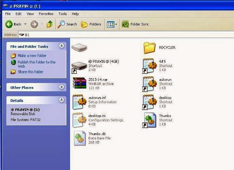This screenshot has height=170, width=234.
Task: Click the Make a new folder icon
Action: coord(13,56)
